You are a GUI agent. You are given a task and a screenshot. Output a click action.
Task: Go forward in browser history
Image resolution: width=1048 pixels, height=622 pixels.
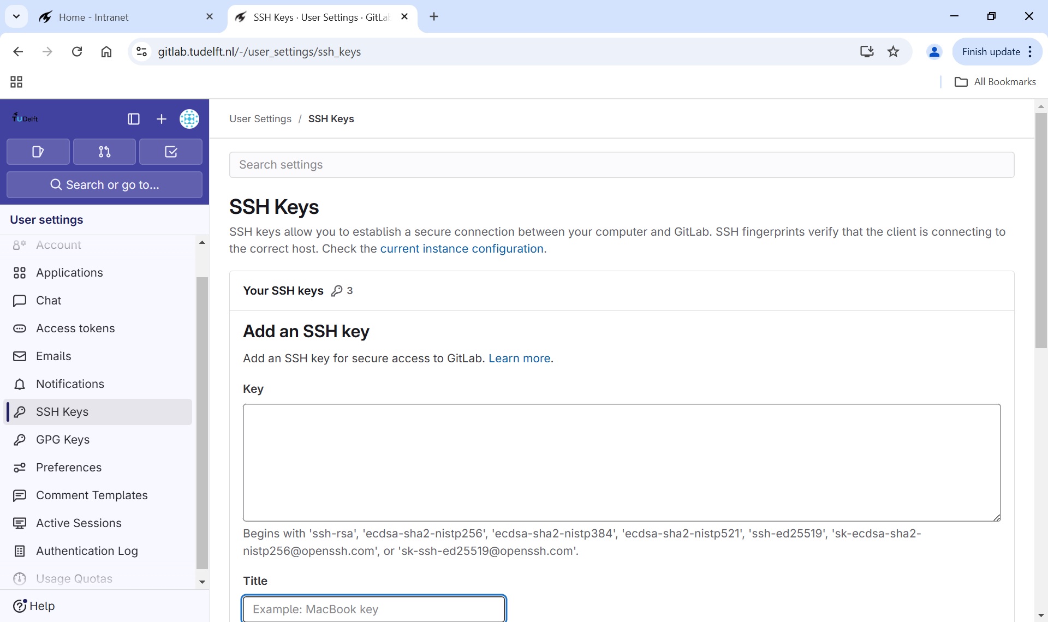(x=47, y=52)
